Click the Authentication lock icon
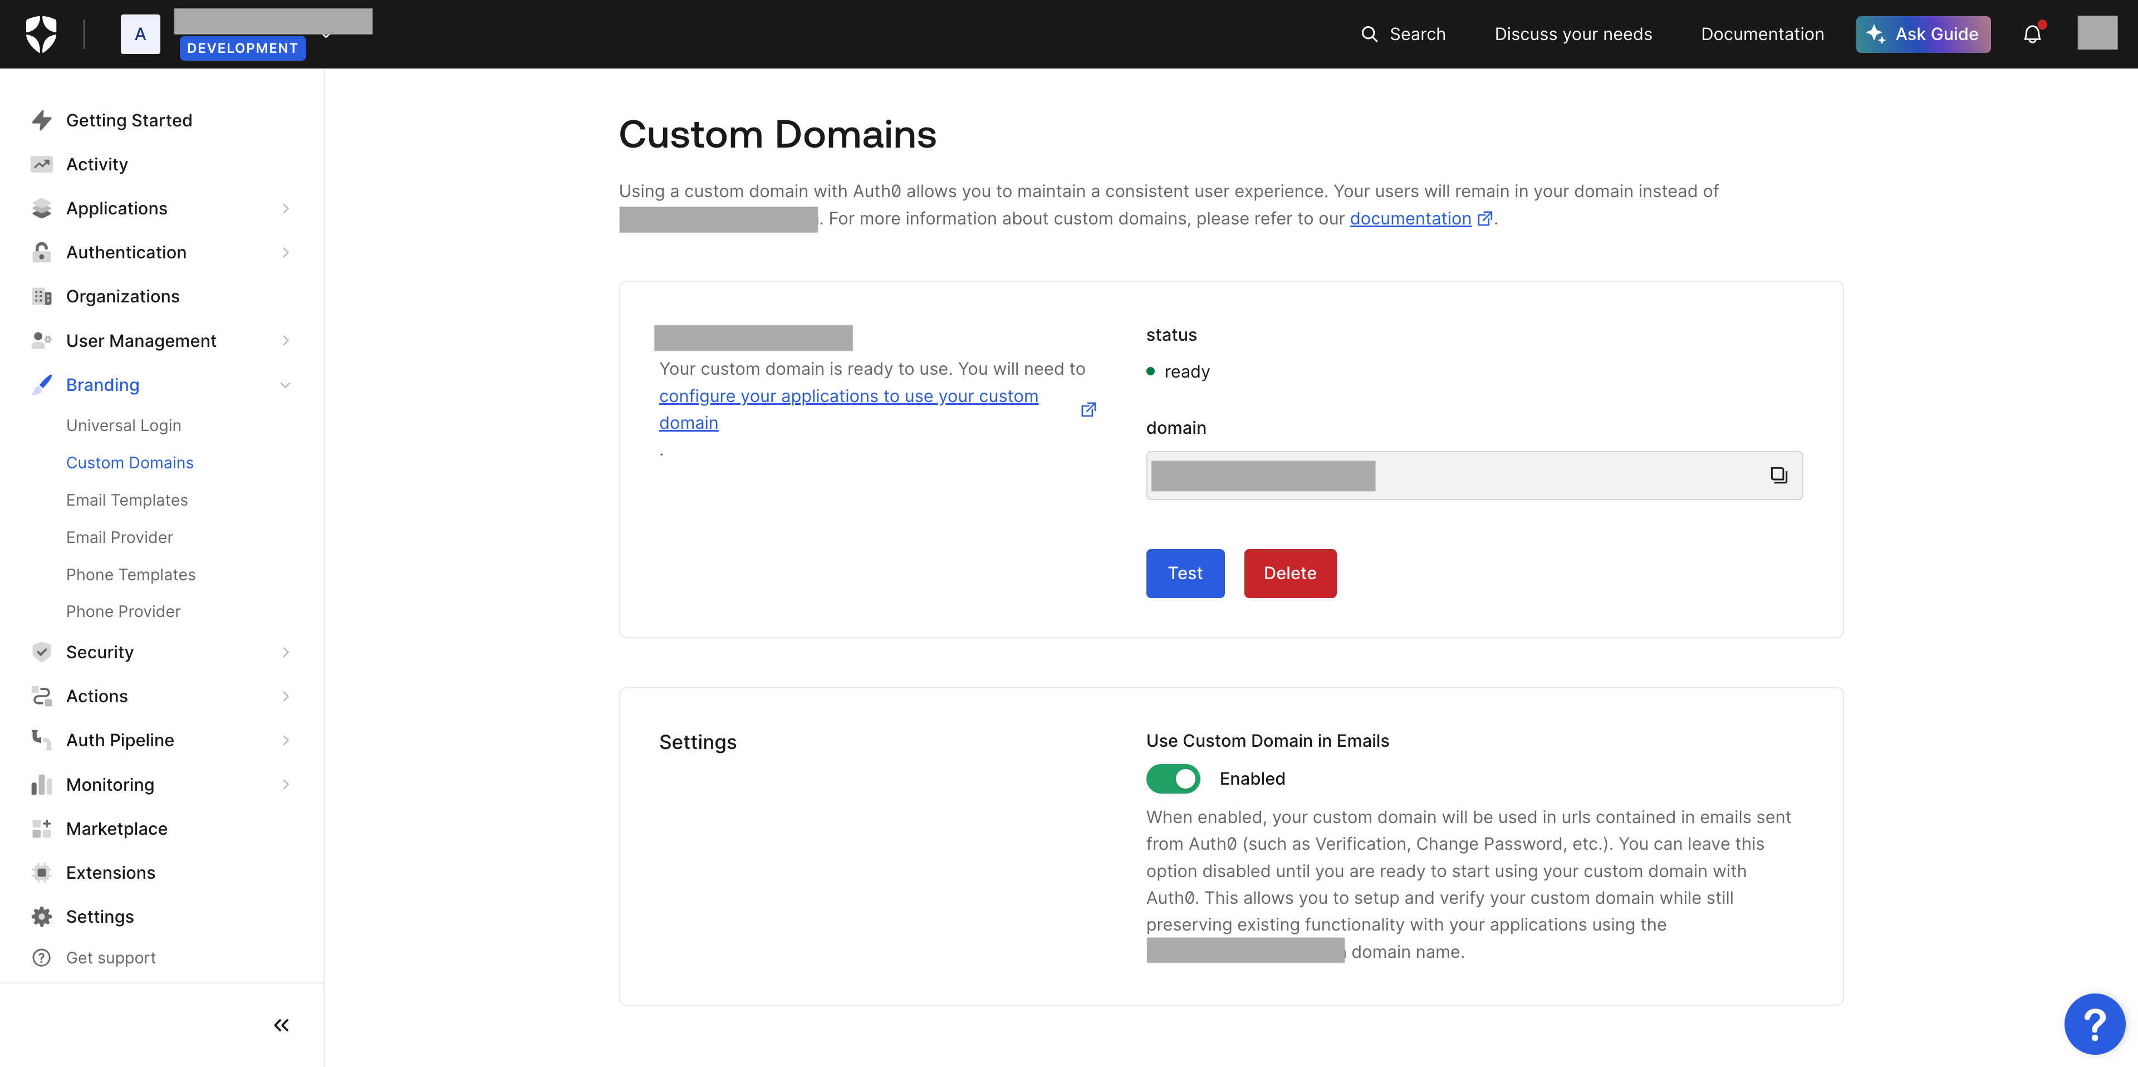Image resolution: width=2138 pixels, height=1067 pixels. tap(42, 252)
